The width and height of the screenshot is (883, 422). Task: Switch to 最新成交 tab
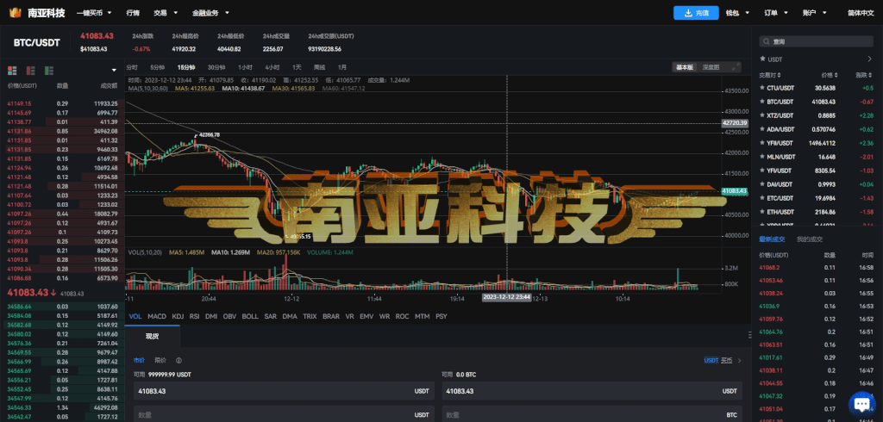[x=771, y=239]
